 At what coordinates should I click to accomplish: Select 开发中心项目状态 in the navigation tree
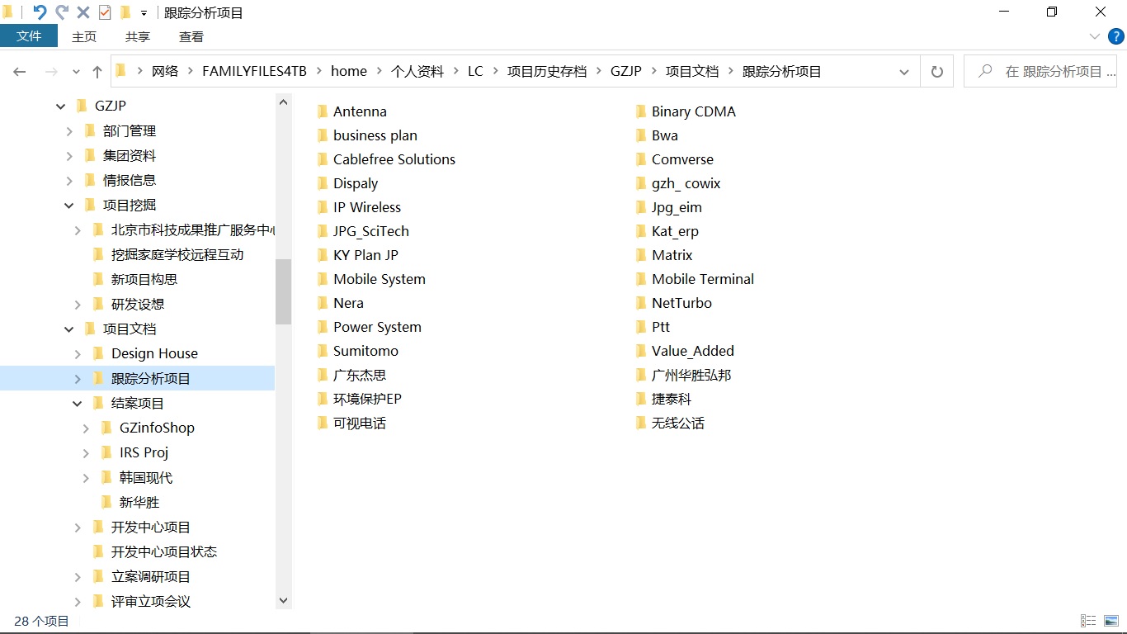(164, 551)
